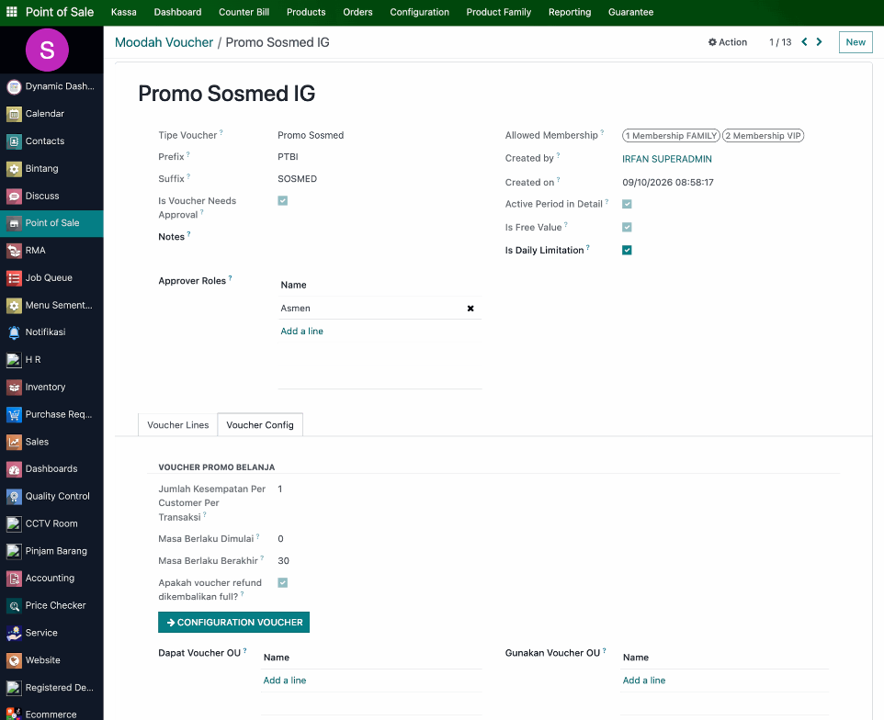Open the Calendar app icon in sidebar

14,114
